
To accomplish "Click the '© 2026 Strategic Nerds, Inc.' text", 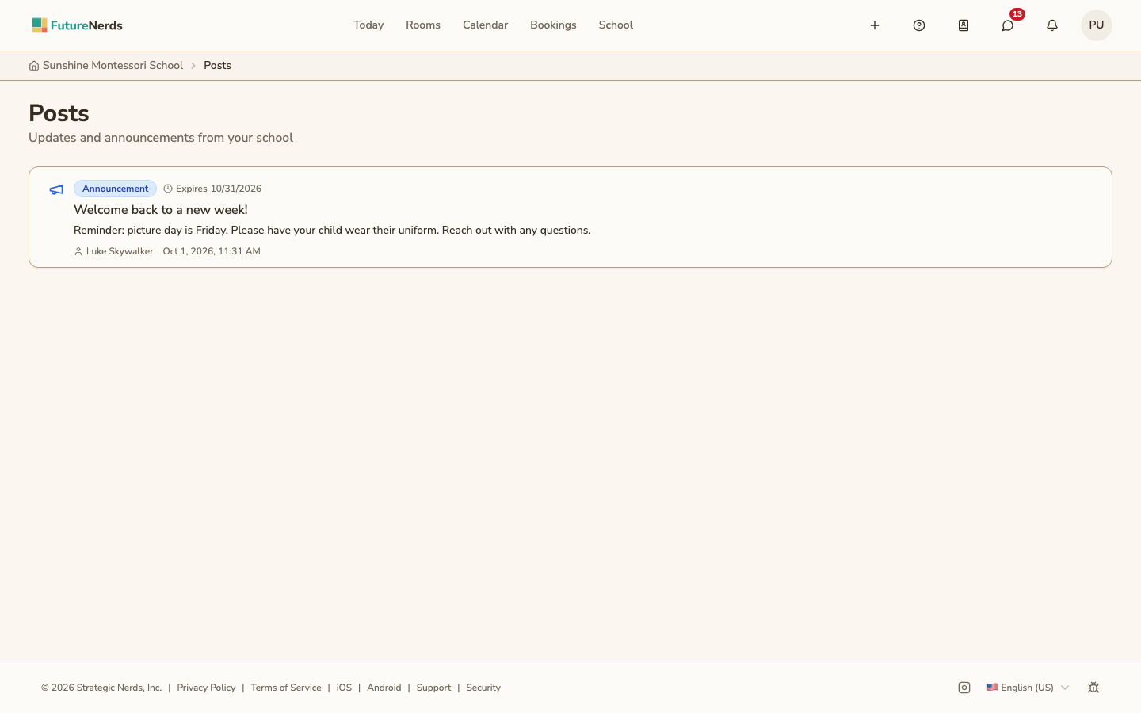I will tap(101, 688).
